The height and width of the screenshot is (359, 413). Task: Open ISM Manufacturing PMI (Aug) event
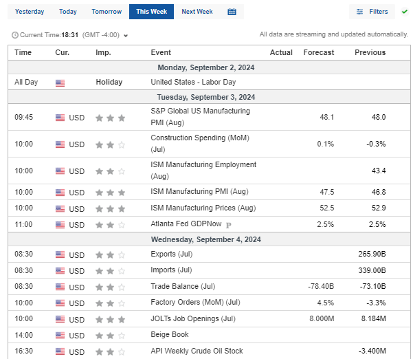[x=199, y=191]
